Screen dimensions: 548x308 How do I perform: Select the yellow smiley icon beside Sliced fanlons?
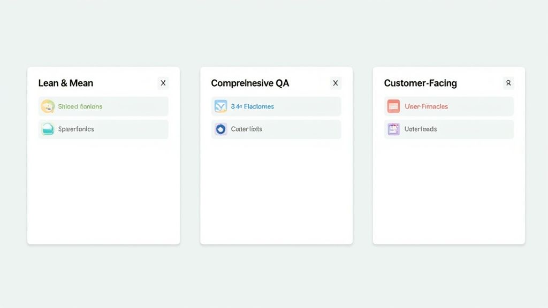(47, 106)
